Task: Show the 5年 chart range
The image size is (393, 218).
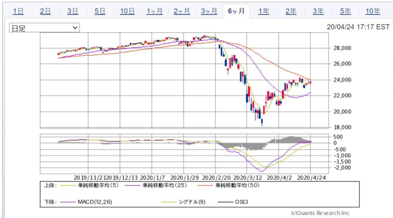Action: point(345,11)
